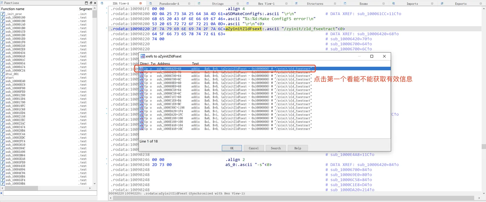The image size is (486, 202).
Task: Sort functions by the Function name column
Action: pyautogui.click(x=39, y=9)
